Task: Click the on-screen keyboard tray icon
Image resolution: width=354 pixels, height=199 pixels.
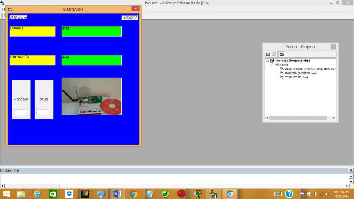Action: [278, 194]
